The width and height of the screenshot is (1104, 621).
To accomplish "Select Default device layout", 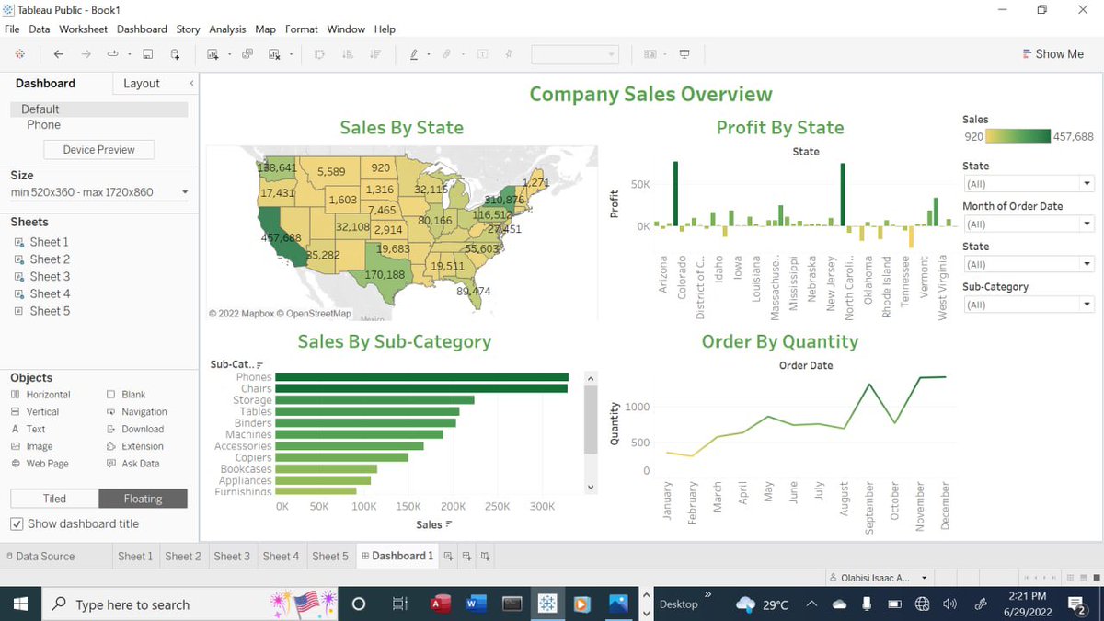I will [x=98, y=109].
